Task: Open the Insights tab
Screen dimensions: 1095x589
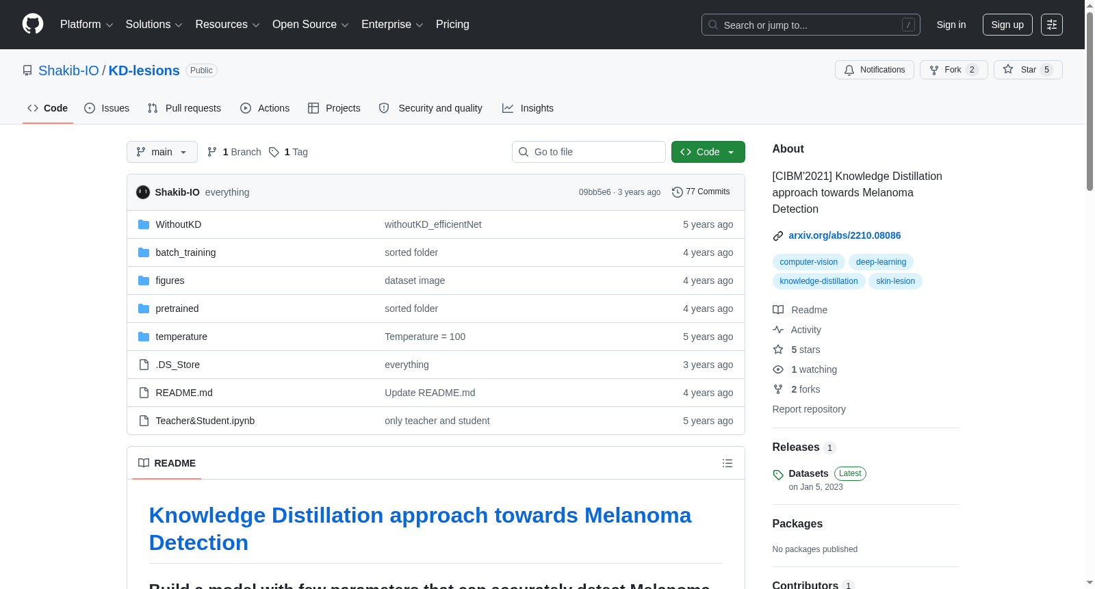Action: tap(528, 108)
